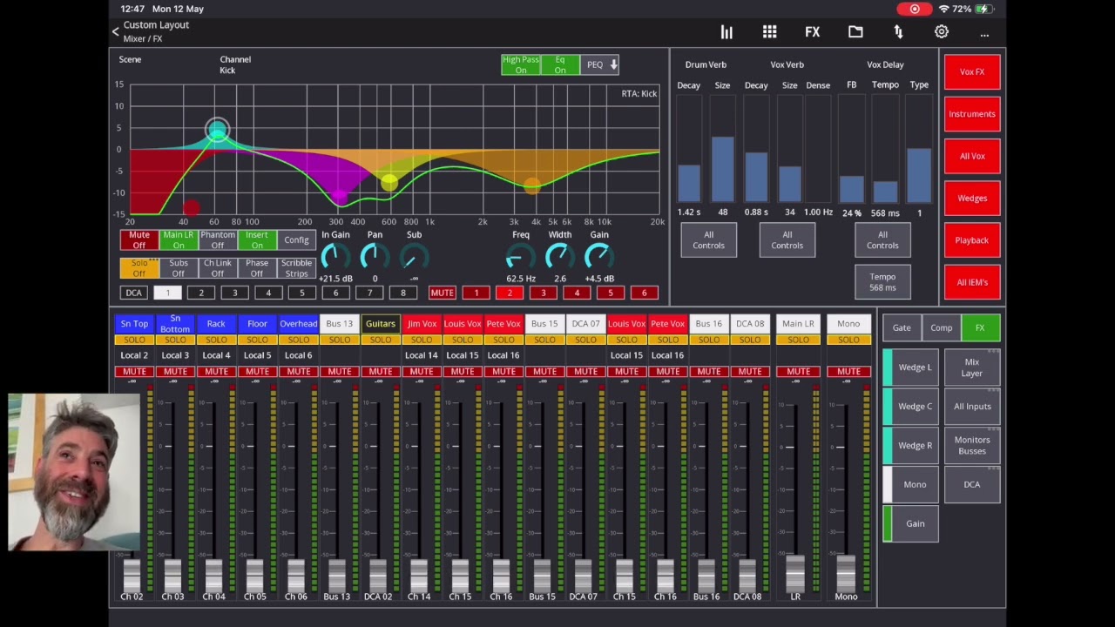Open Drum Verb All Controls
The image size is (1115, 627).
708,240
